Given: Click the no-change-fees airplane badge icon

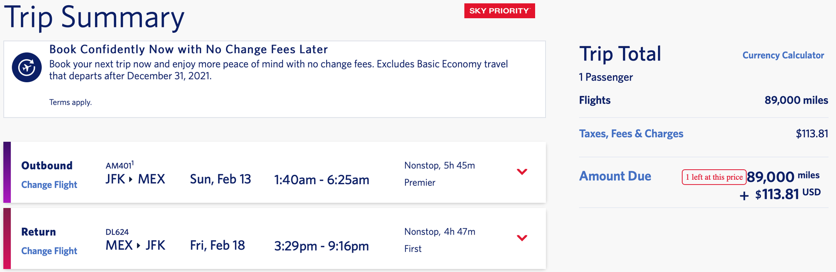Looking at the screenshot, I should (26, 67).
